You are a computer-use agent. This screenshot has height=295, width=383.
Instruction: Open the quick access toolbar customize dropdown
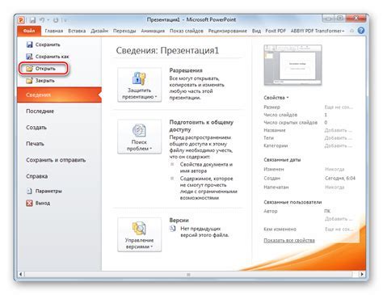pyautogui.click(x=65, y=20)
